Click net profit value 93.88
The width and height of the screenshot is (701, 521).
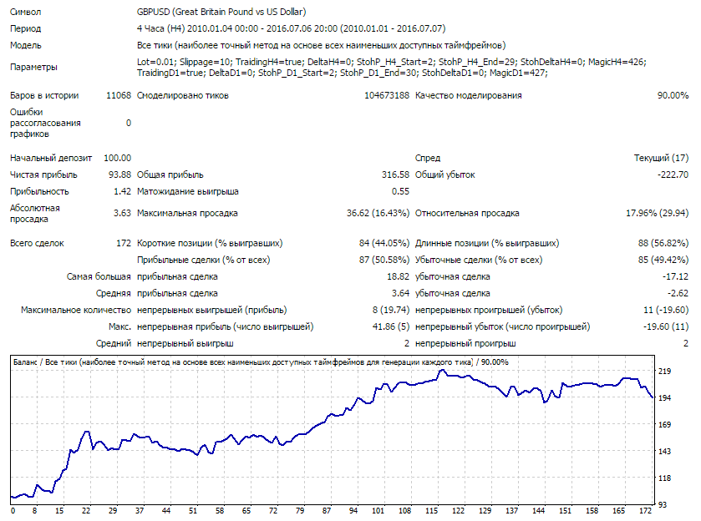(x=119, y=175)
